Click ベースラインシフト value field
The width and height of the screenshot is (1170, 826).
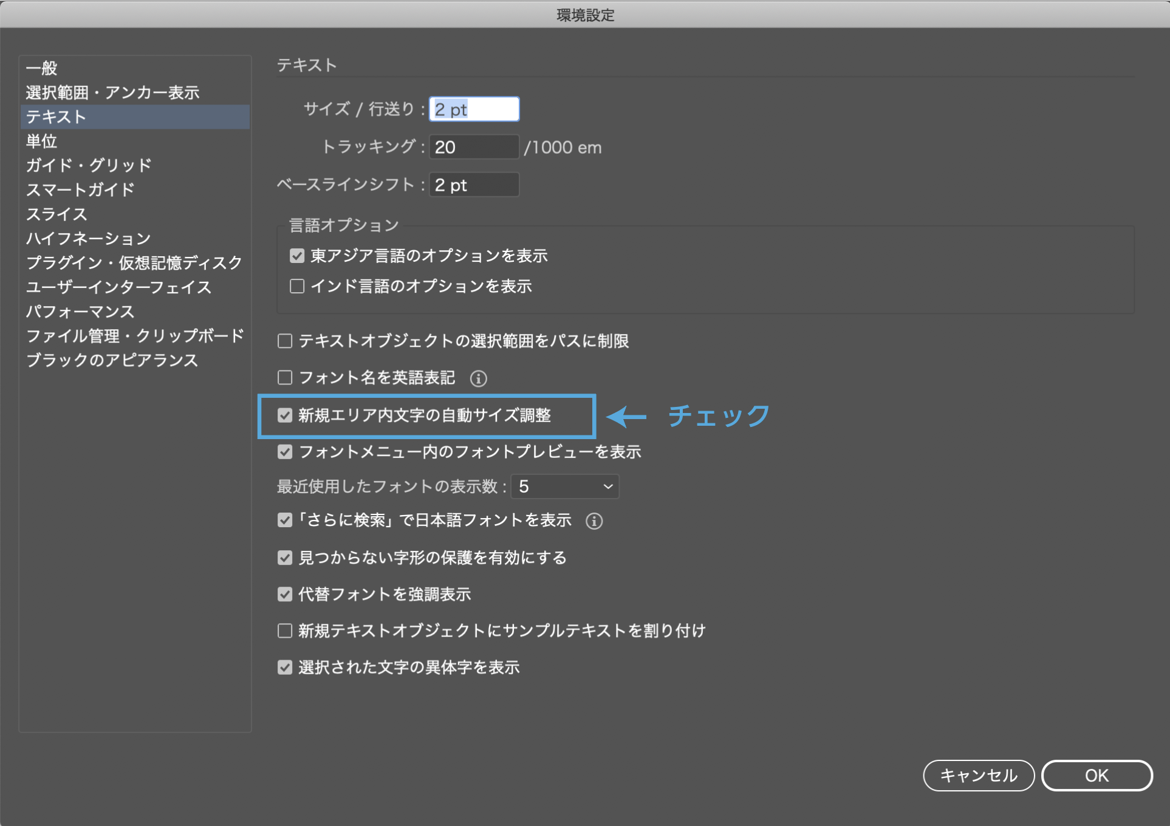(x=474, y=185)
